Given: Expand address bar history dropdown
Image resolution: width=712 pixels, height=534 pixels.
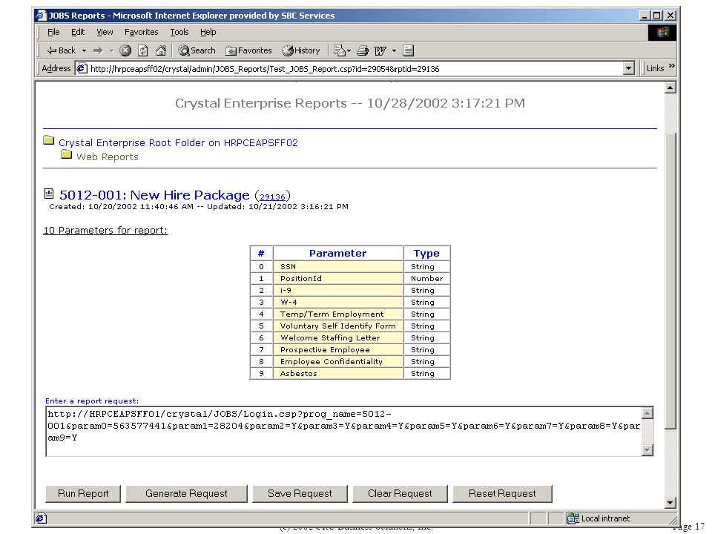Looking at the screenshot, I should pos(628,68).
